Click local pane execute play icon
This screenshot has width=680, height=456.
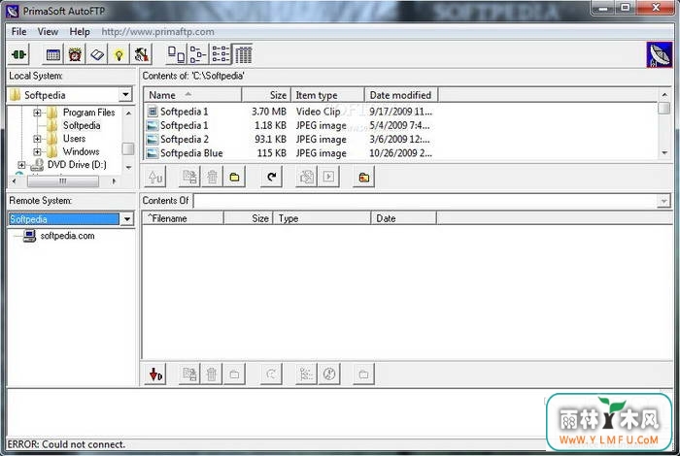(328, 177)
